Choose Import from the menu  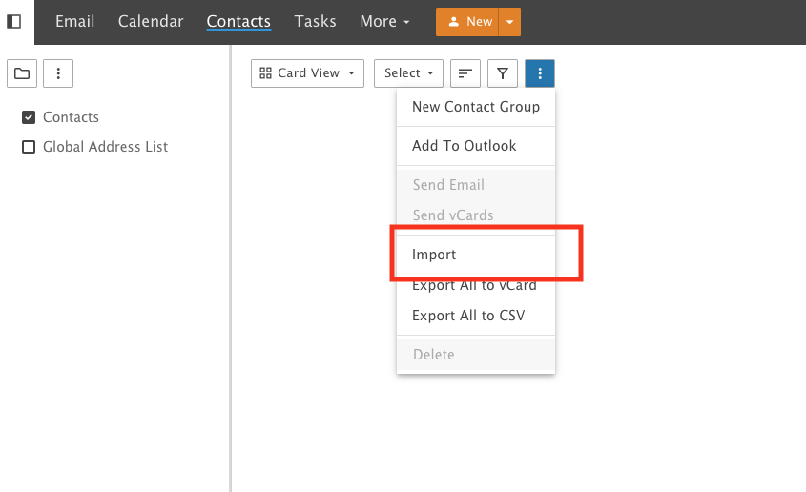click(434, 255)
